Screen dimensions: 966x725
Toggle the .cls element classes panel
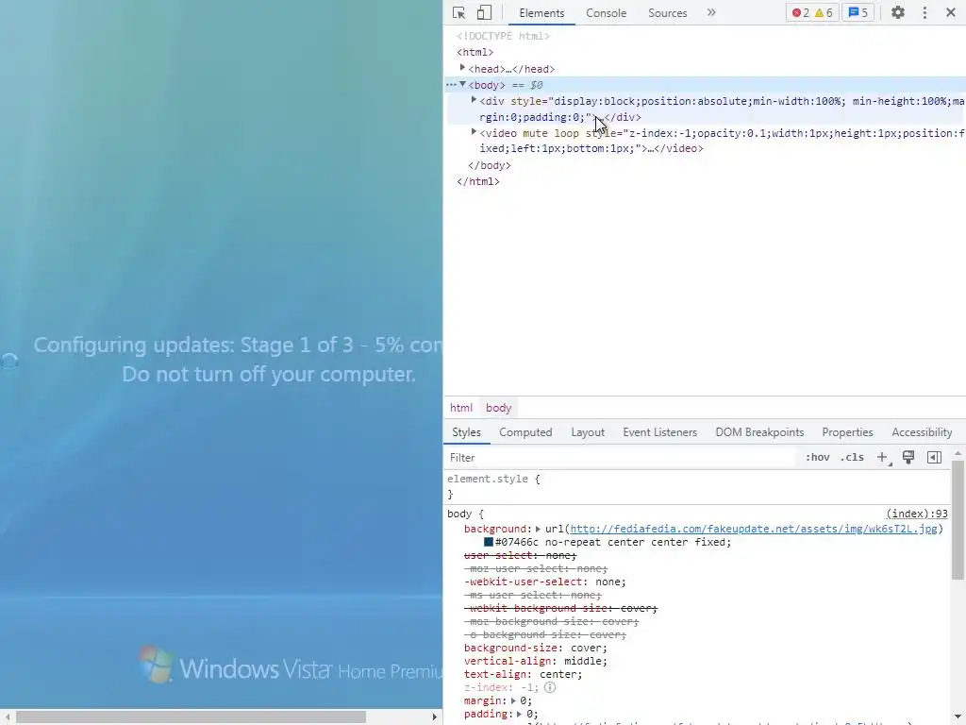[852, 458]
